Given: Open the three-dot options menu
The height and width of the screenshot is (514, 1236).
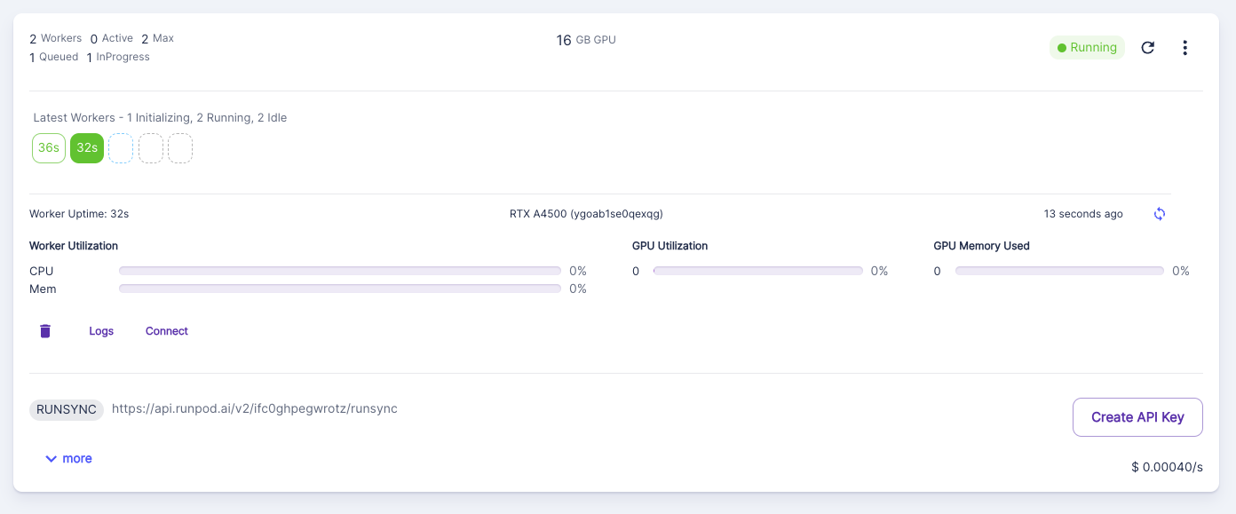Looking at the screenshot, I should [1184, 48].
